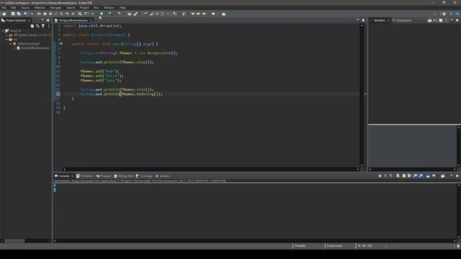Click the folding marker on main method line
Screen dimensions: 461x259
point(61,44)
